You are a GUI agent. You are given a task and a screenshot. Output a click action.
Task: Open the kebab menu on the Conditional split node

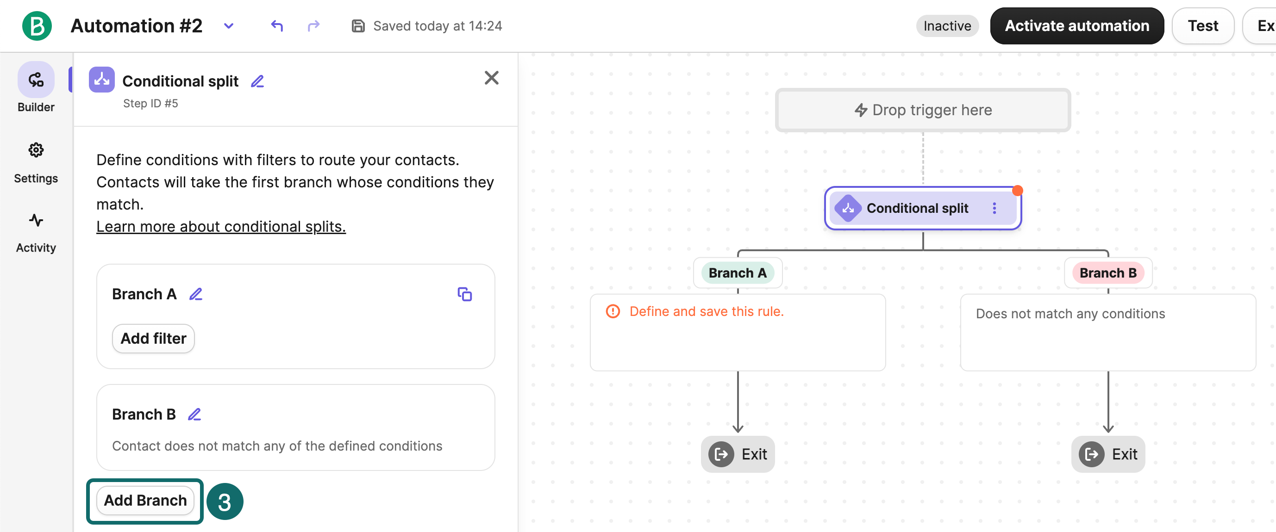[x=994, y=208]
